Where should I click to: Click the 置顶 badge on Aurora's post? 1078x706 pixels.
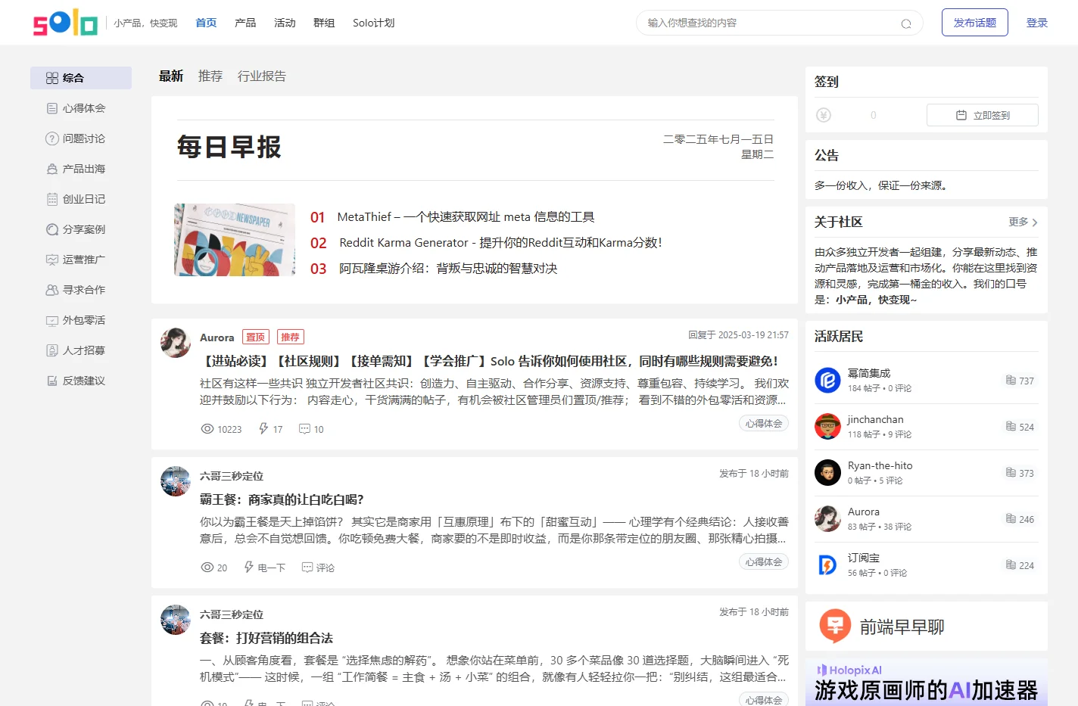coord(256,337)
